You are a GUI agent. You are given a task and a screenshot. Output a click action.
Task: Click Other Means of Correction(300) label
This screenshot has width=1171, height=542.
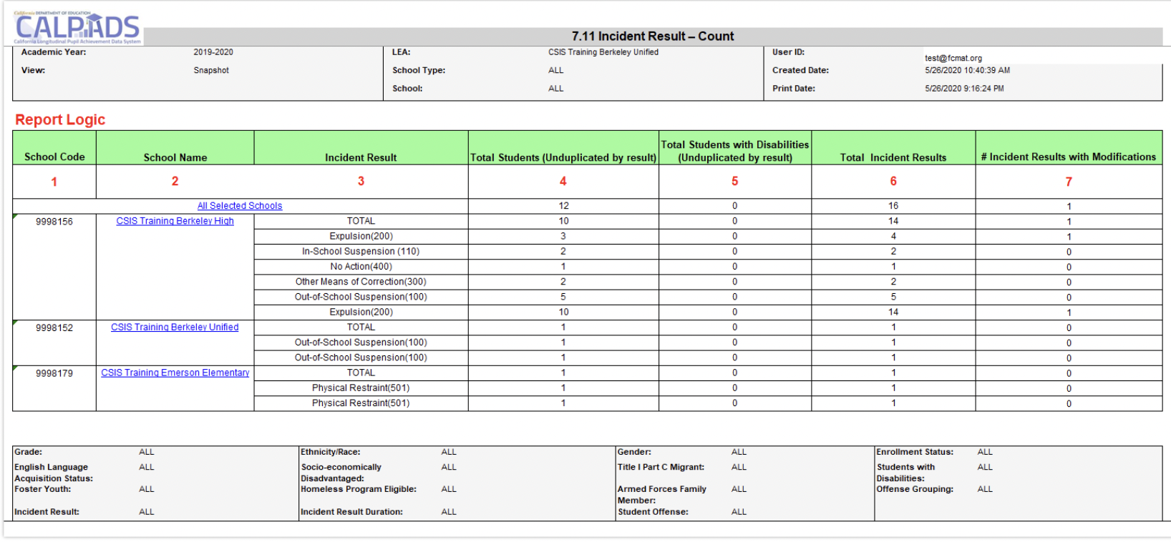click(361, 282)
